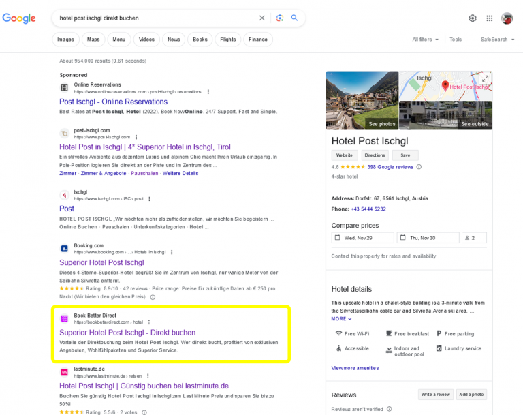Open Post Ischgl - Online Reservations link
The width and height of the screenshot is (523, 415).
[114, 102]
